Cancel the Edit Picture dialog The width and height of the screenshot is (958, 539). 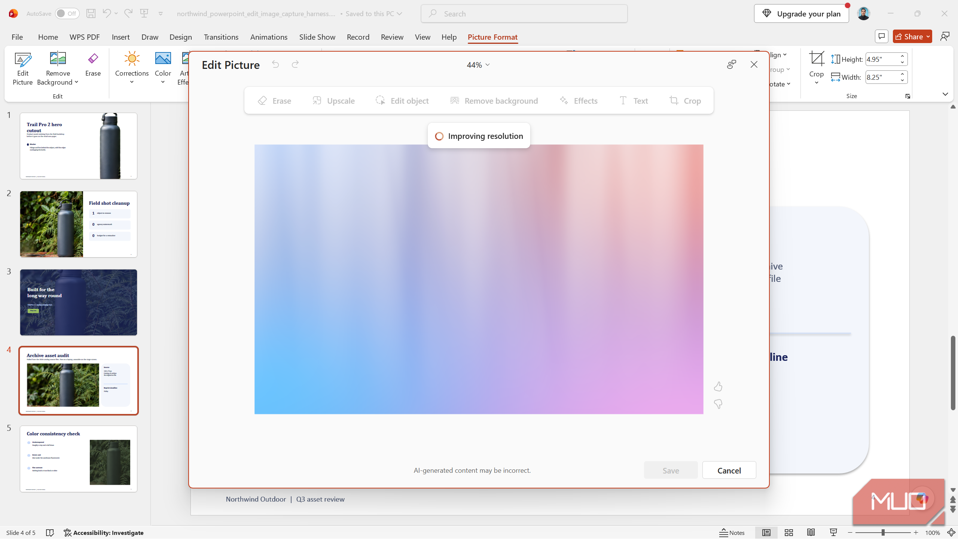(x=729, y=470)
